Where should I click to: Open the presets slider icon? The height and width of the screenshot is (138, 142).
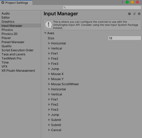pyautogui.click(x=134, y=14)
